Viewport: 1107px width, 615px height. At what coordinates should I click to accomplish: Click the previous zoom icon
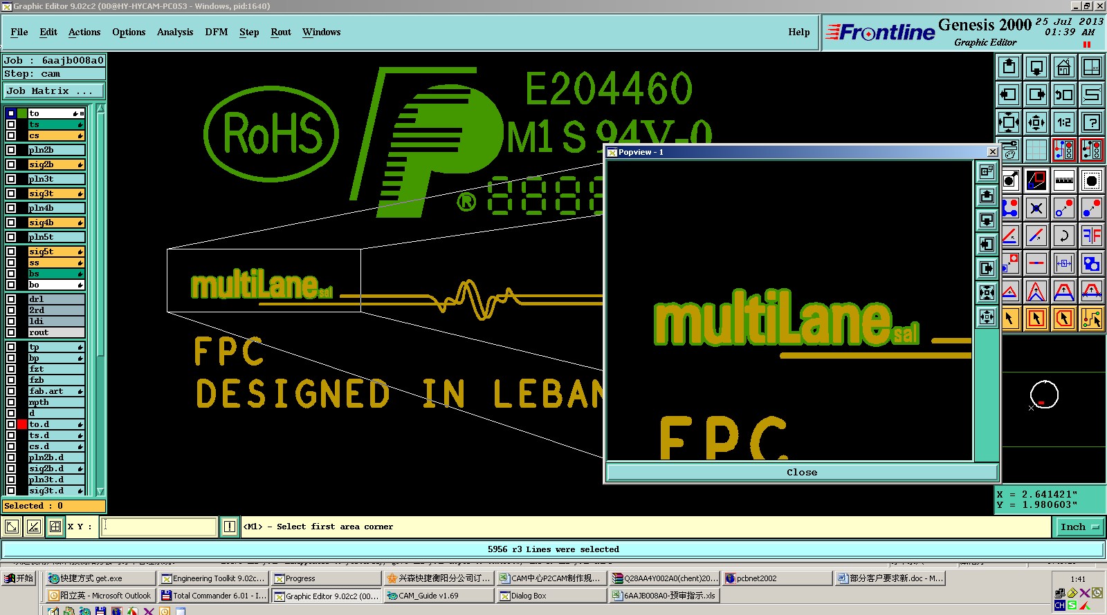pos(1064,95)
